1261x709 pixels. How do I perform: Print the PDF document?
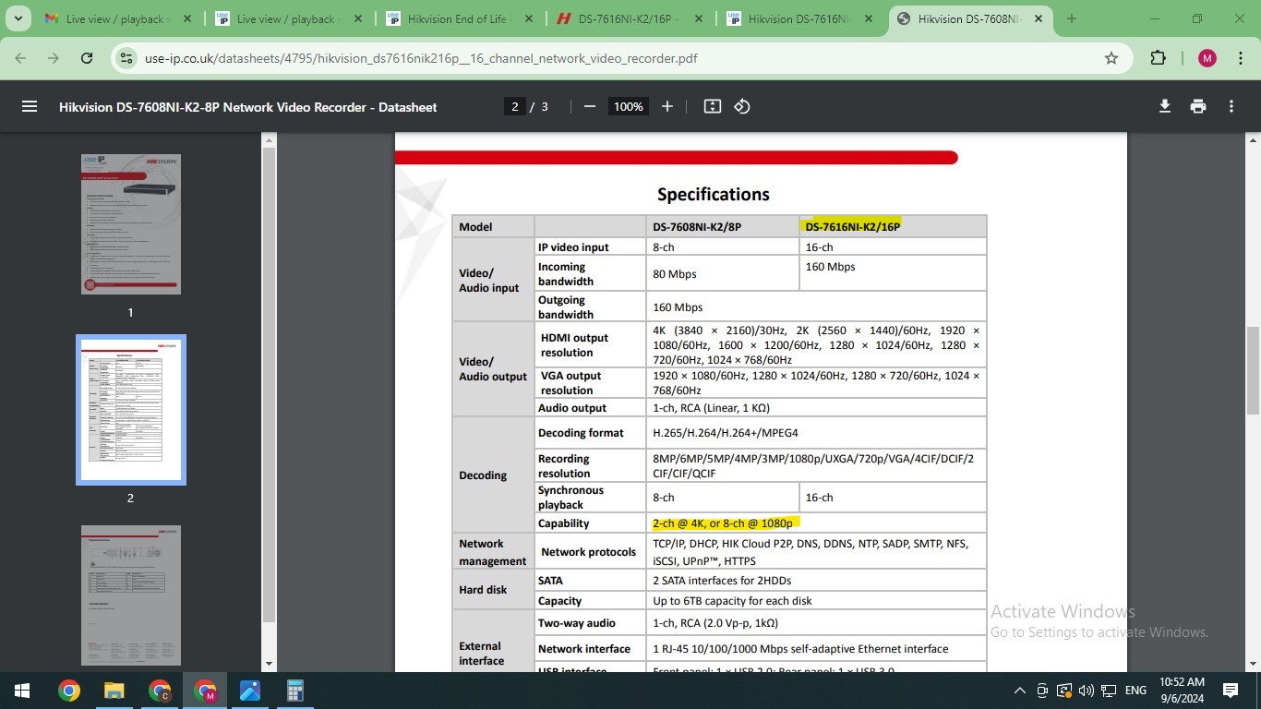(1198, 106)
